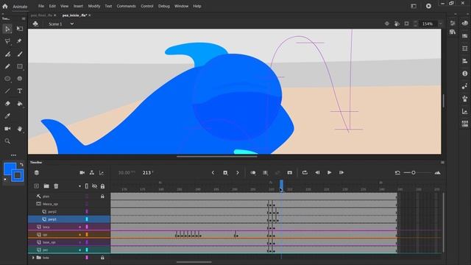
Task: Select the Asset Warp pin tool
Action: coord(20,41)
